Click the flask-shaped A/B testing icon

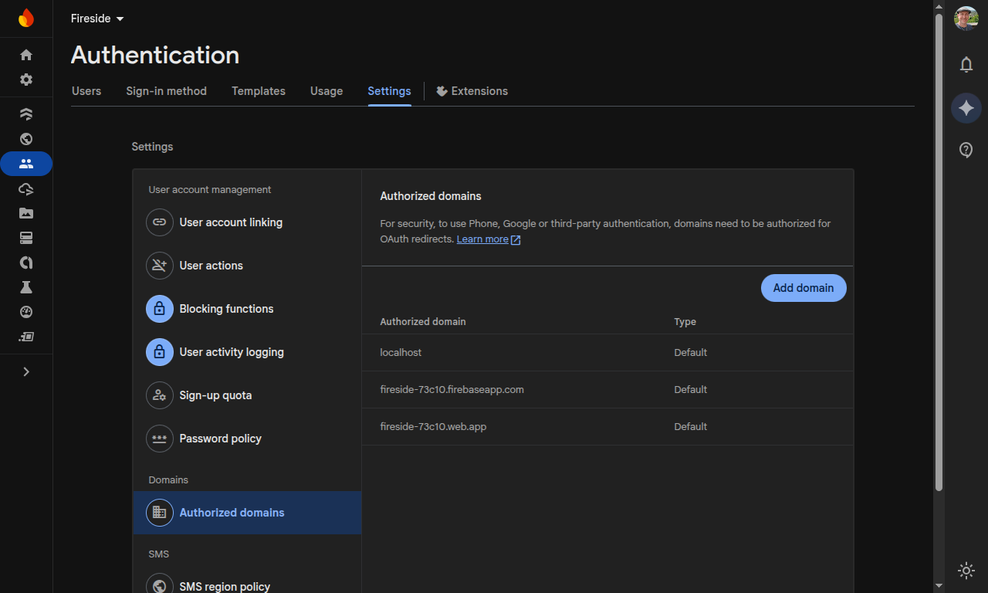pyautogui.click(x=25, y=286)
